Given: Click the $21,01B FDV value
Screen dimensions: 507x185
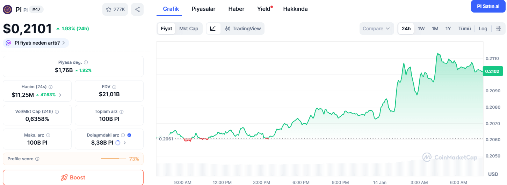Looking at the screenshot, I should (x=109, y=94).
